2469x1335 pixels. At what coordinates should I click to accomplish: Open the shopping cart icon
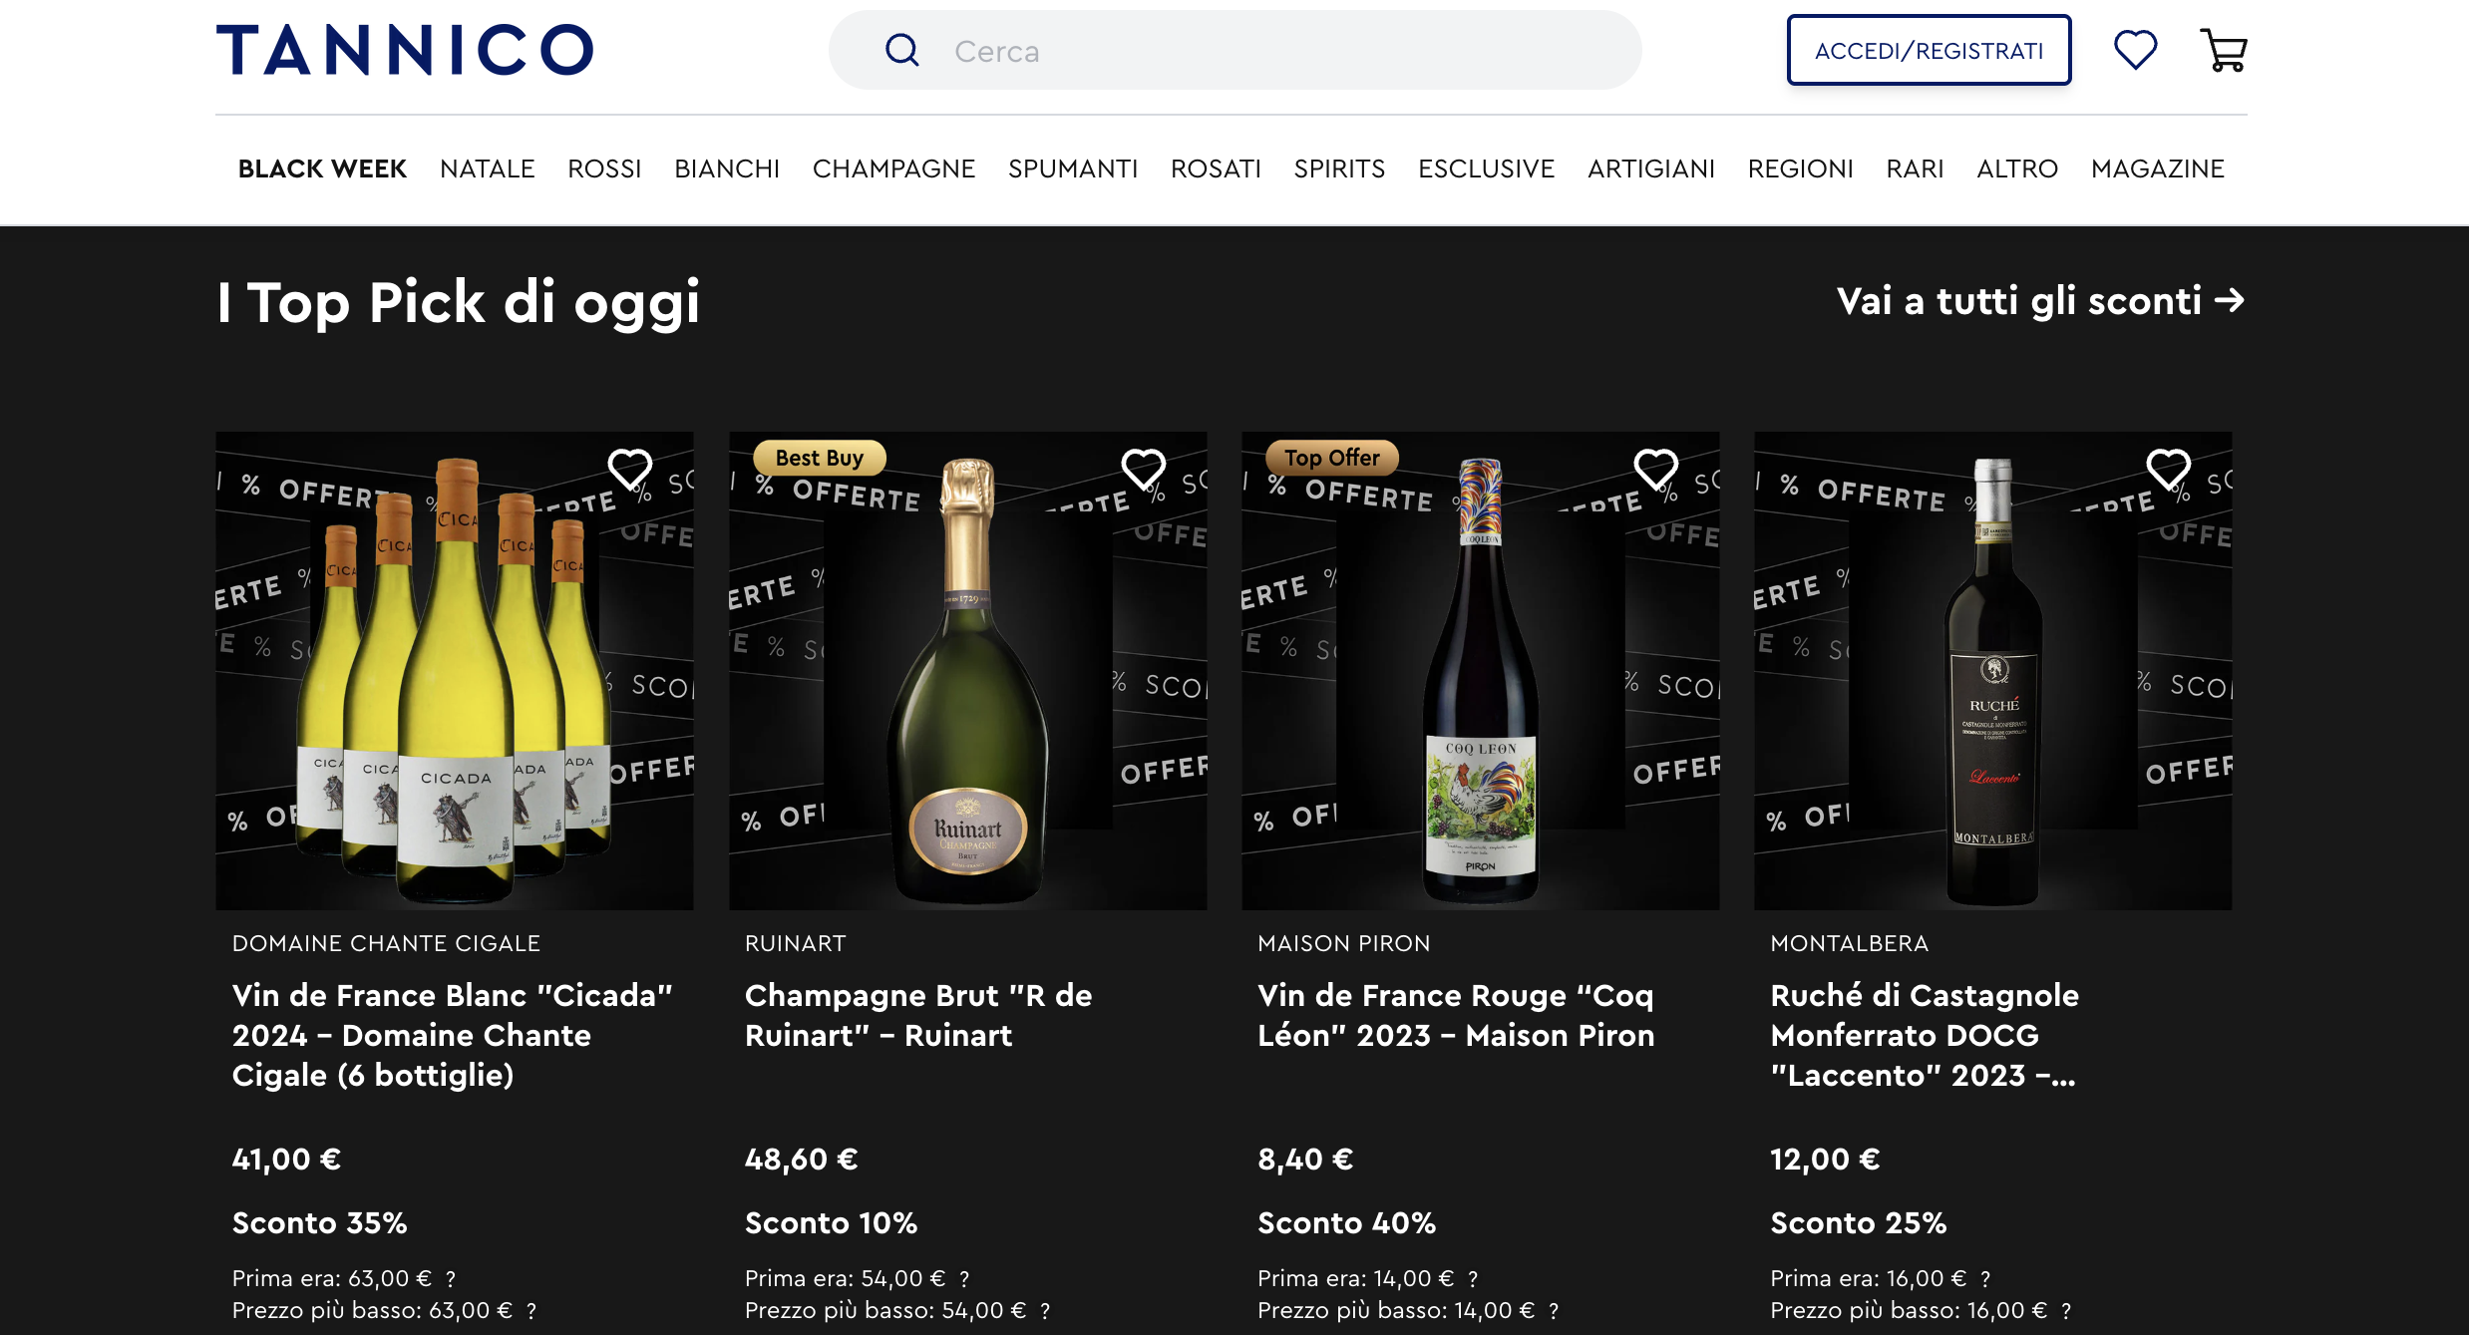pyautogui.click(x=2223, y=50)
